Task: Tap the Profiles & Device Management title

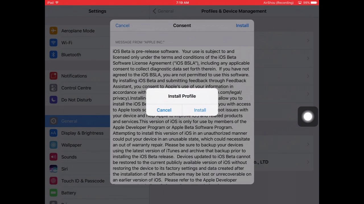Action: 234,11
